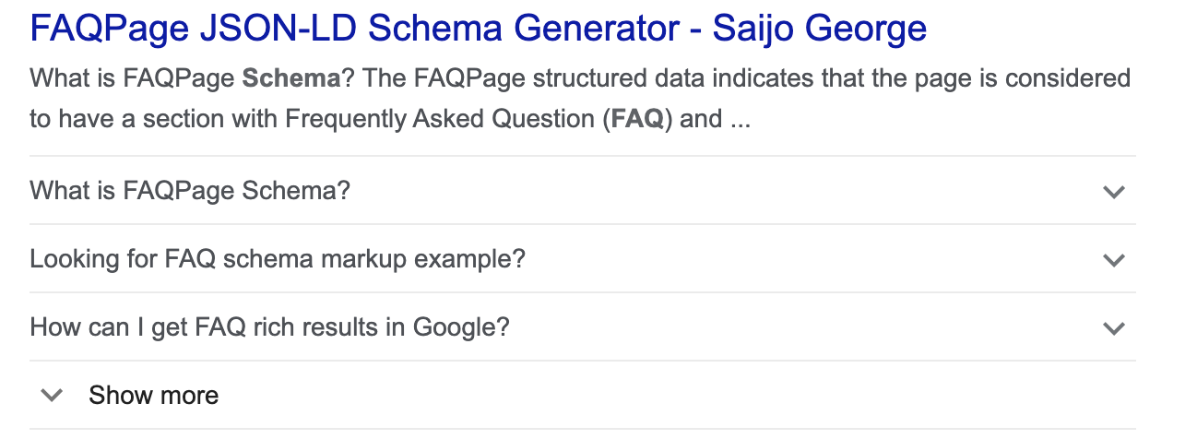
Task: Expand "How can I get FAQ rich results in Google?"
Action: tap(269, 327)
